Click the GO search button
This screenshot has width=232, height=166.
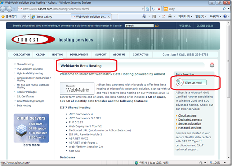[x=157, y=26]
